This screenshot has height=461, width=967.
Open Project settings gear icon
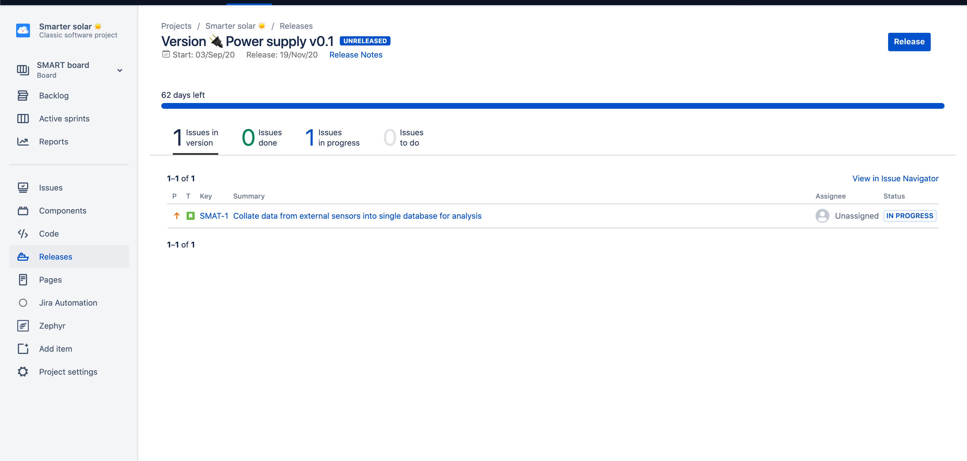click(23, 372)
